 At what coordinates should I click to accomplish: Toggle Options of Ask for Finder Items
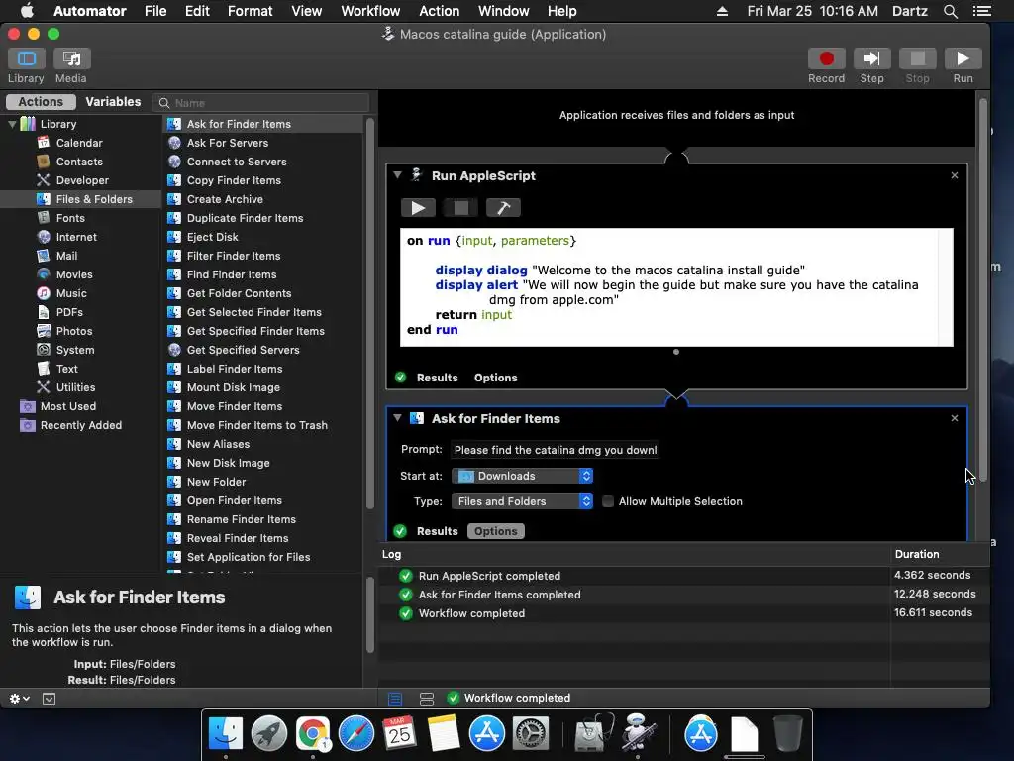click(x=495, y=531)
